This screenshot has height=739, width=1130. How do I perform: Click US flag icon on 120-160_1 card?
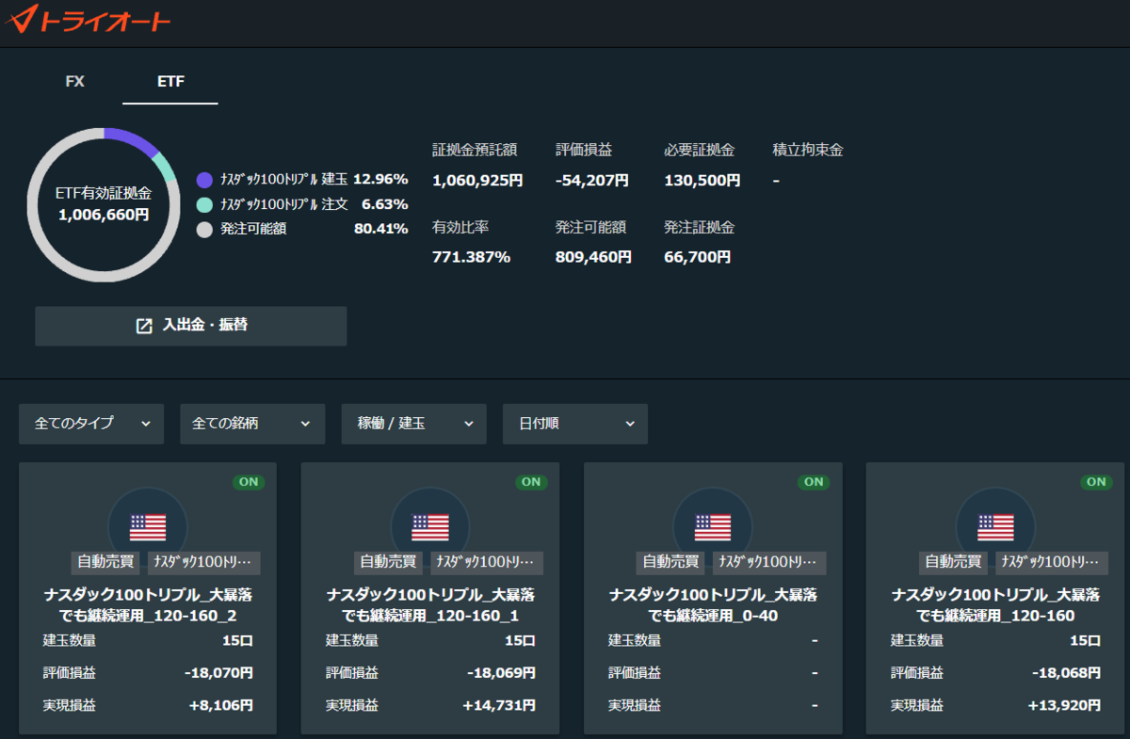point(430,527)
